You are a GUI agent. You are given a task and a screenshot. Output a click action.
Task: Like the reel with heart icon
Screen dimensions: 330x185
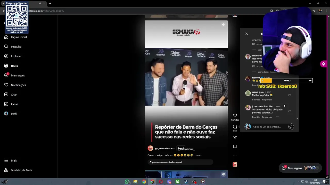click(x=235, y=116)
